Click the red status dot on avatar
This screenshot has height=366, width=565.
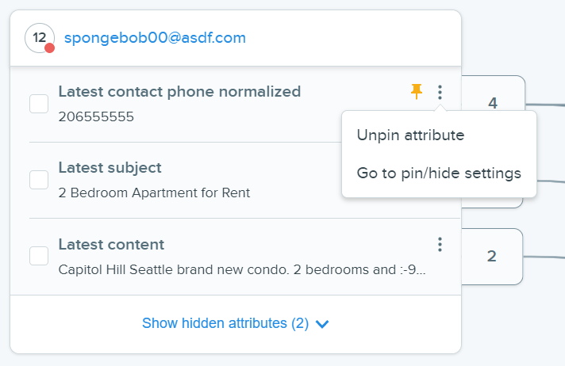point(50,48)
